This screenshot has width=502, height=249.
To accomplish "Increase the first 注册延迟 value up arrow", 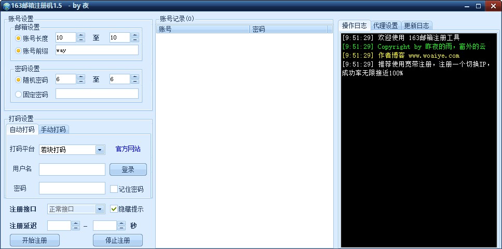I will [x=76, y=223].
